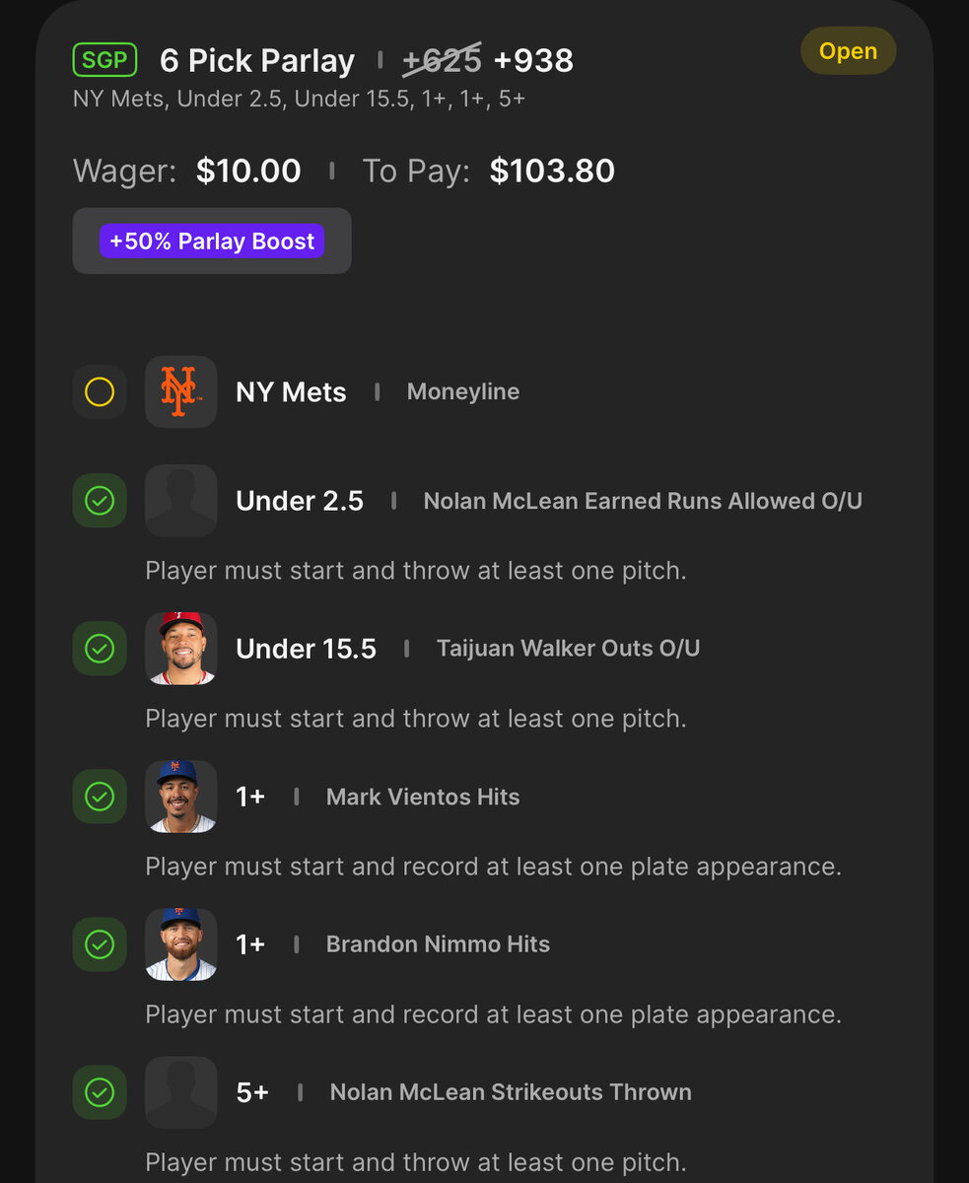969x1183 pixels.
Task: Tap placeholder avatar beside 5+ strikeouts pick
Action: pyautogui.click(x=180, y=1092)
